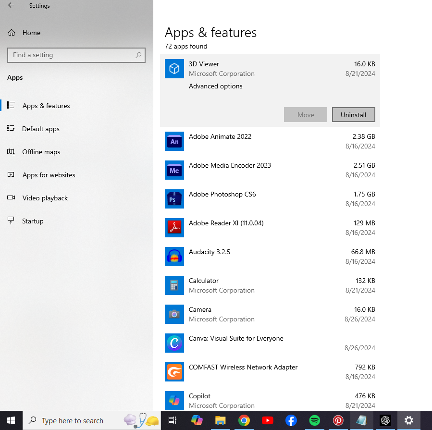432x430 pixels.
Task: Select Adobe Media Encoder 2023 entry
Action: (x=270, y=170)
